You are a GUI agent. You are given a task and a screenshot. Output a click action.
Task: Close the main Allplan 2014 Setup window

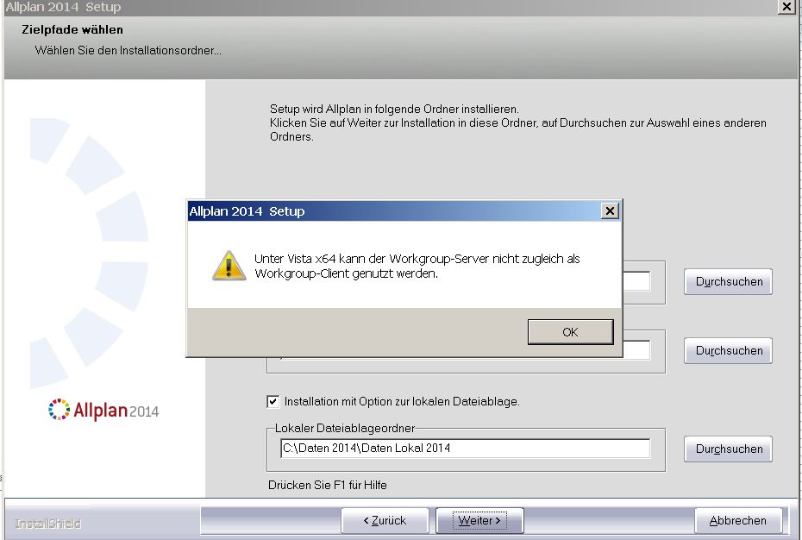click(x=786, y=7)
